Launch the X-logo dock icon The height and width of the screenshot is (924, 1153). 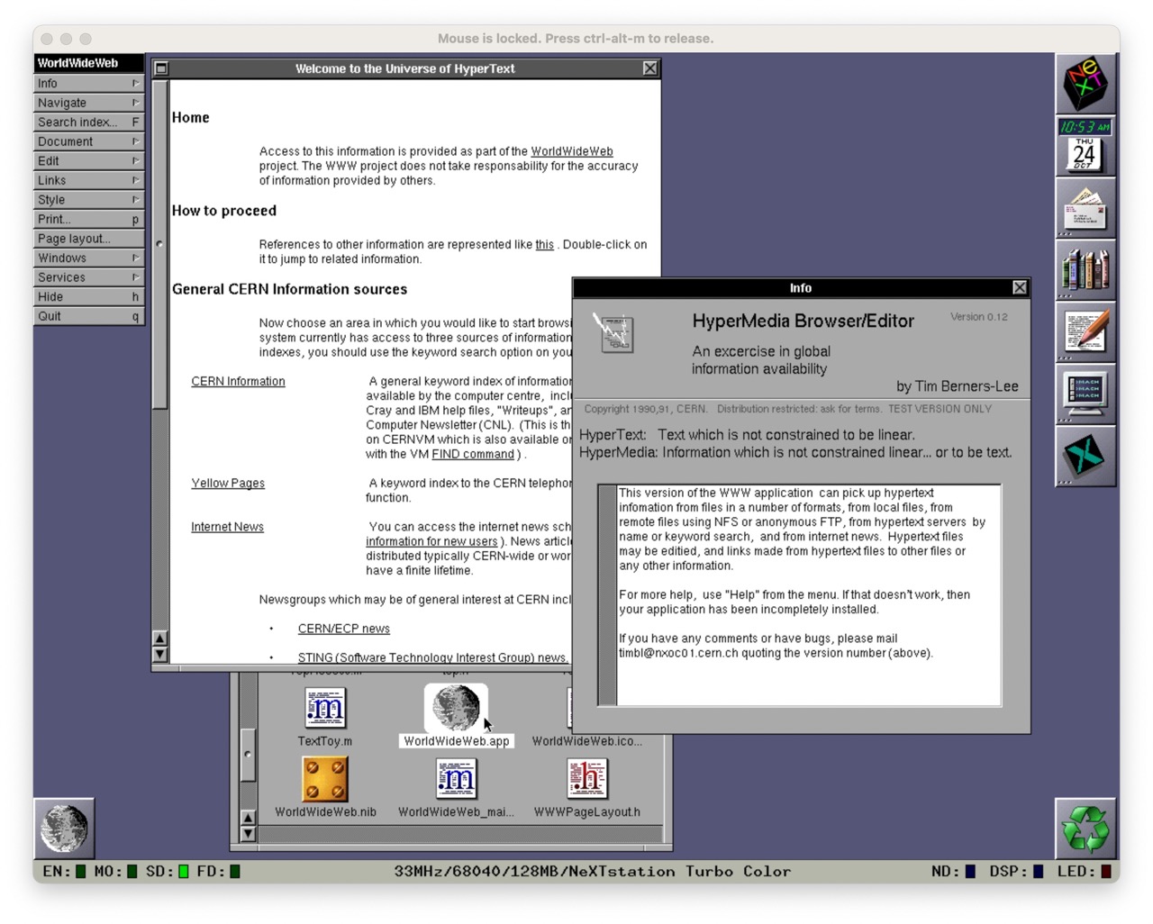(x=1085, y=457)
